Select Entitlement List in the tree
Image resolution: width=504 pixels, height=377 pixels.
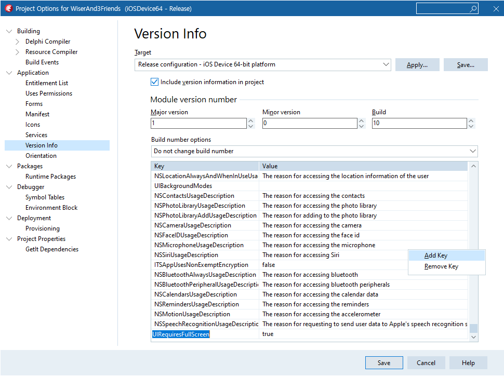(47, 83)
